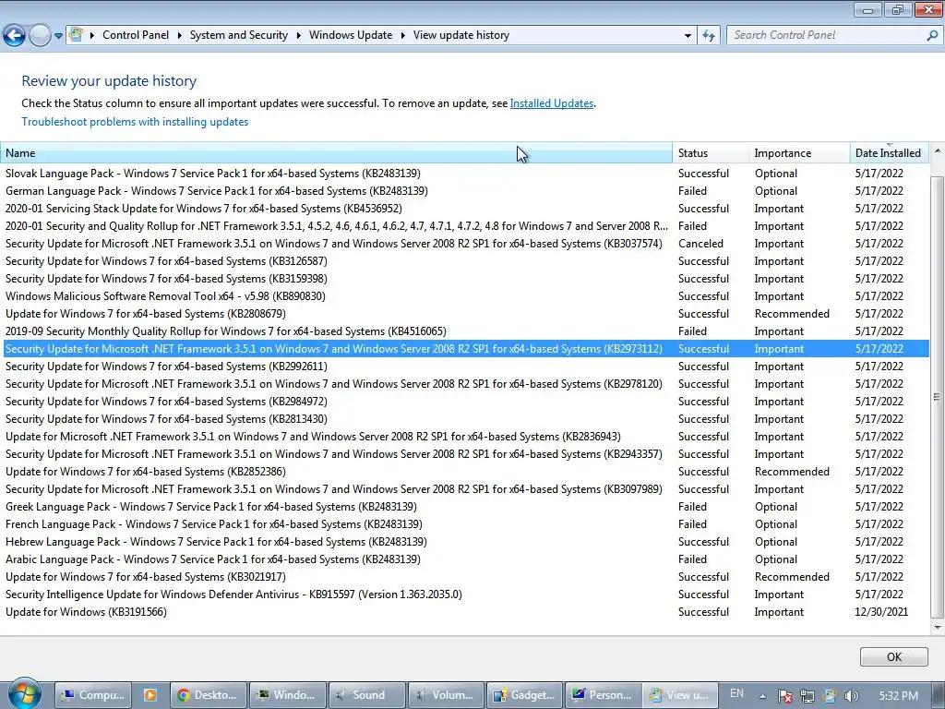Restore down the window
The width and height of the screenshot is (945, 709).
[x=897, y=8]
